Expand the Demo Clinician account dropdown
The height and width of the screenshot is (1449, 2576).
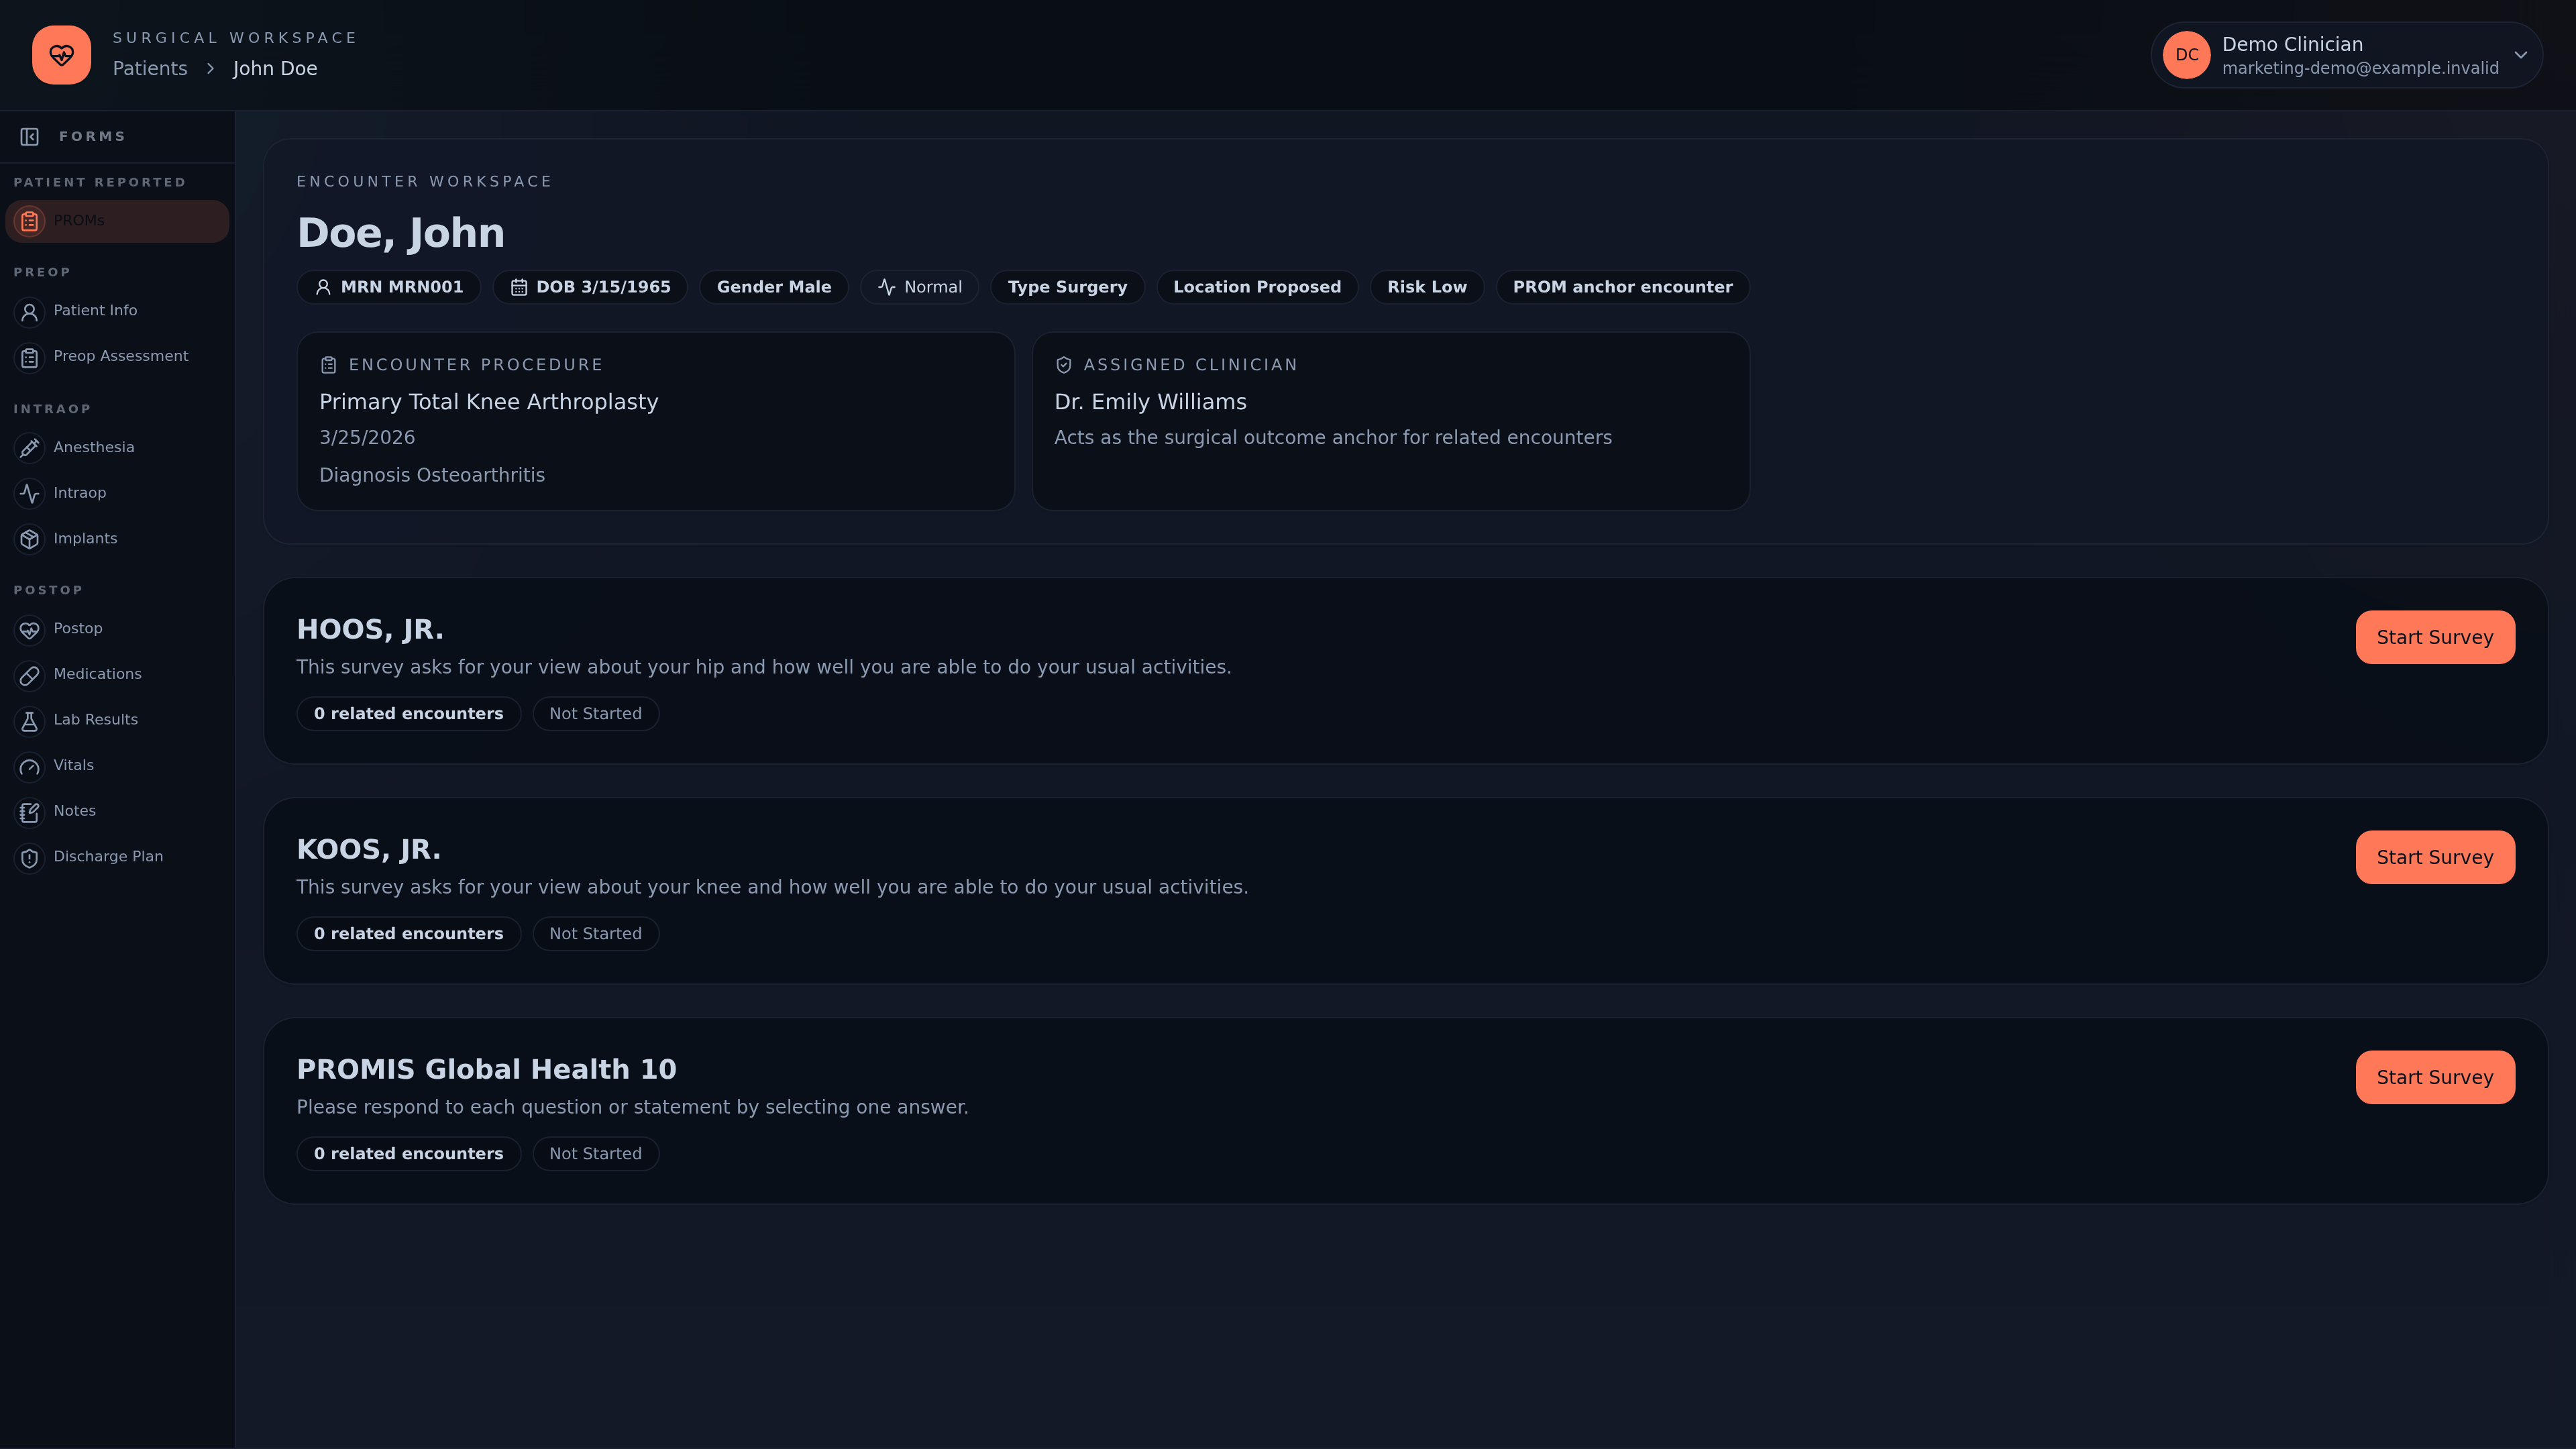tap(2521, 55)
